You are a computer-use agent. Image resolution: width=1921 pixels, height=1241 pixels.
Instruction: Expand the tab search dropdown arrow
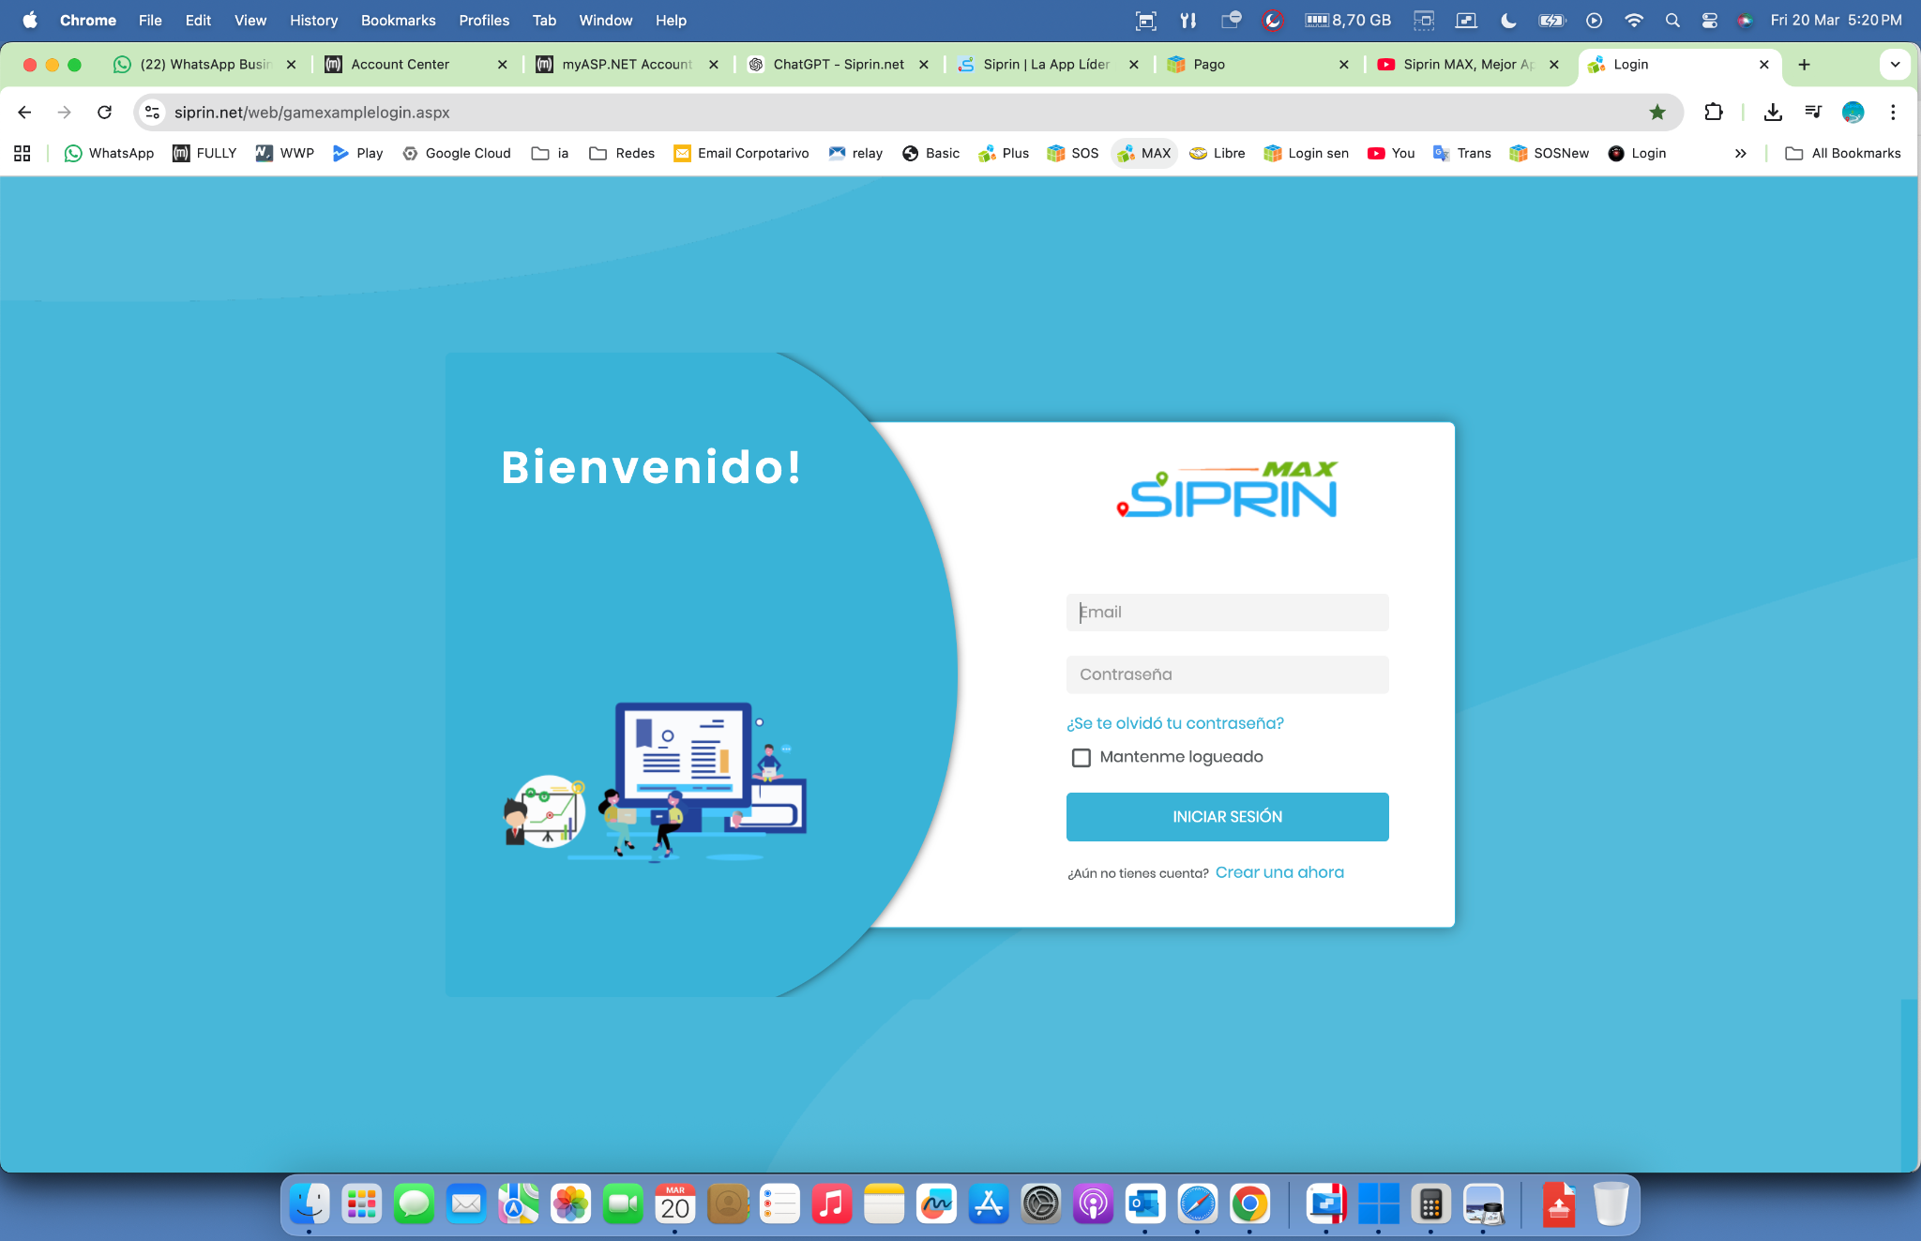1895,65
